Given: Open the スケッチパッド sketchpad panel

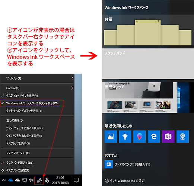Looking at the screenshot, I should click(x=148, y=64).
